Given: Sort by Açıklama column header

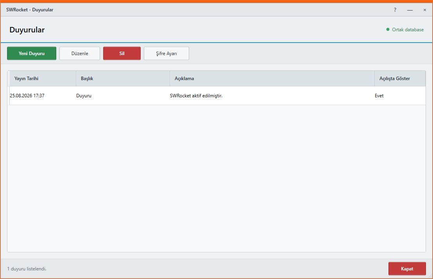Looking at the screenshot, I should pos(272,79).
